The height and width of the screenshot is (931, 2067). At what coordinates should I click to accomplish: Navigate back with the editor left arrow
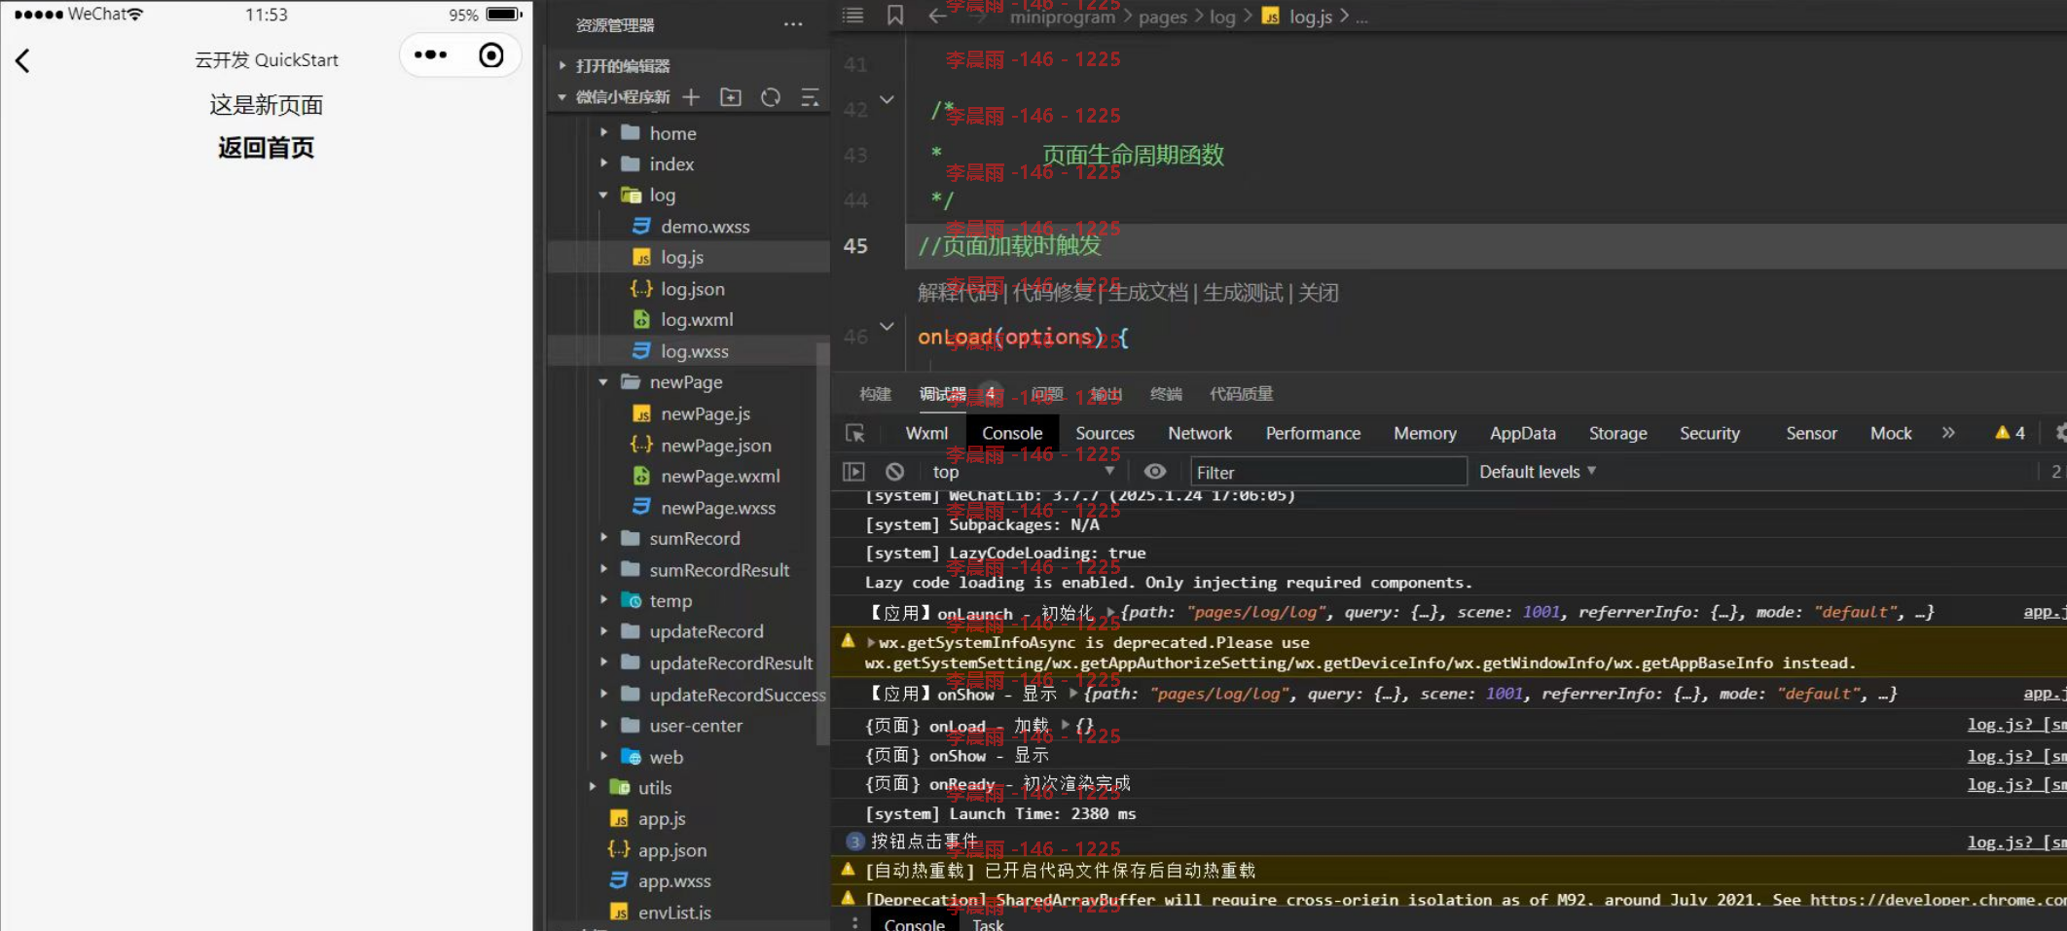pyautogui.click(x=937, y=16)
